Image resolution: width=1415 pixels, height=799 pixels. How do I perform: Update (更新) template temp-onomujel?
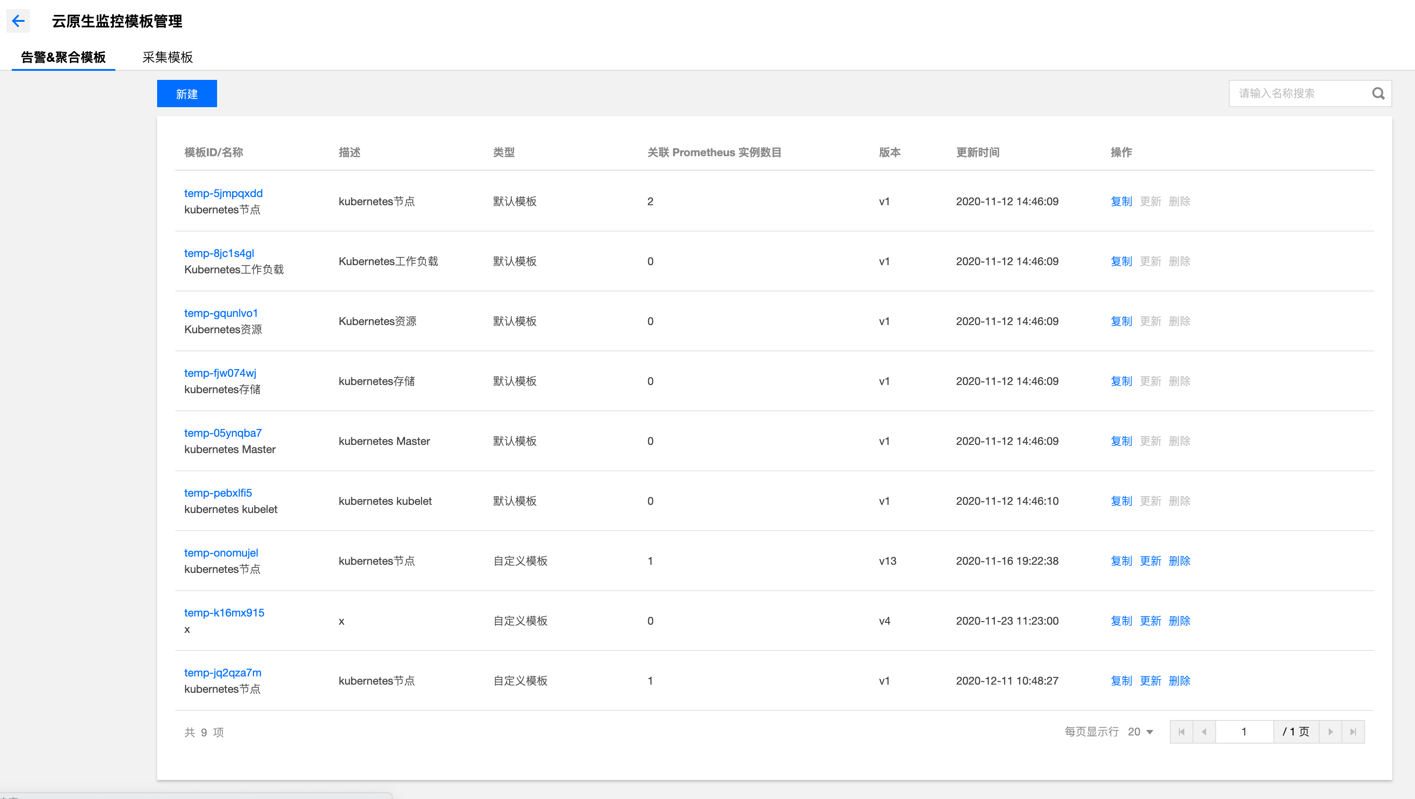click(x=1150, y=561)
